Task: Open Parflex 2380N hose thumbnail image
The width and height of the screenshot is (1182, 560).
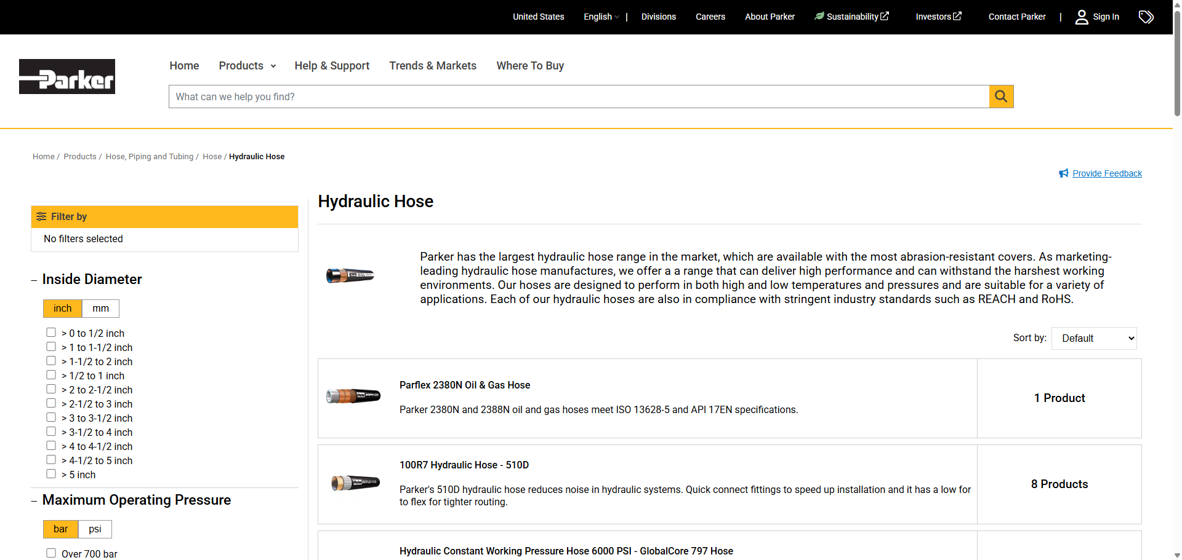Action: pyautogui.click(x=353, y=396)
